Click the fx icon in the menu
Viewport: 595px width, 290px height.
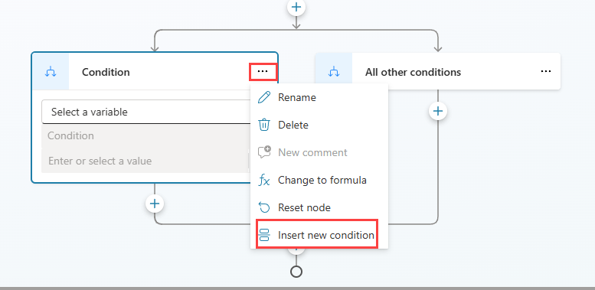pyautogui.click(x=263, y=180)
